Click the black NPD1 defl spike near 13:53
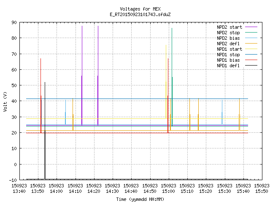This screenshot has width=270, height=203. (45, 131)
